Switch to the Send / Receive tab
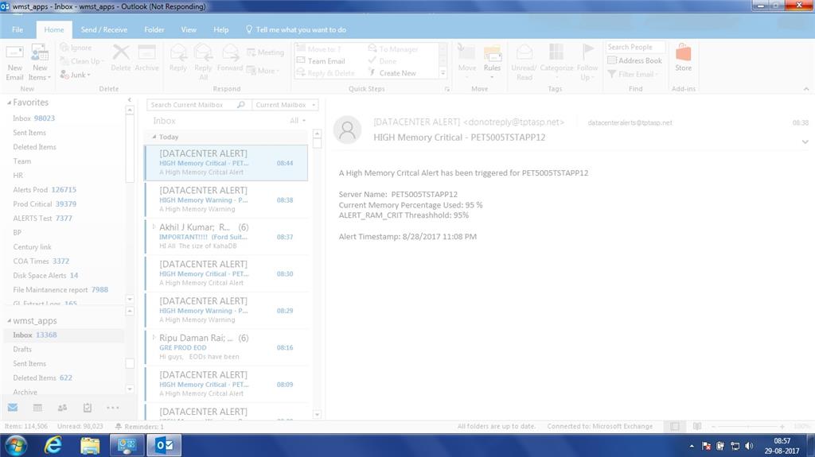 [104, 29]
